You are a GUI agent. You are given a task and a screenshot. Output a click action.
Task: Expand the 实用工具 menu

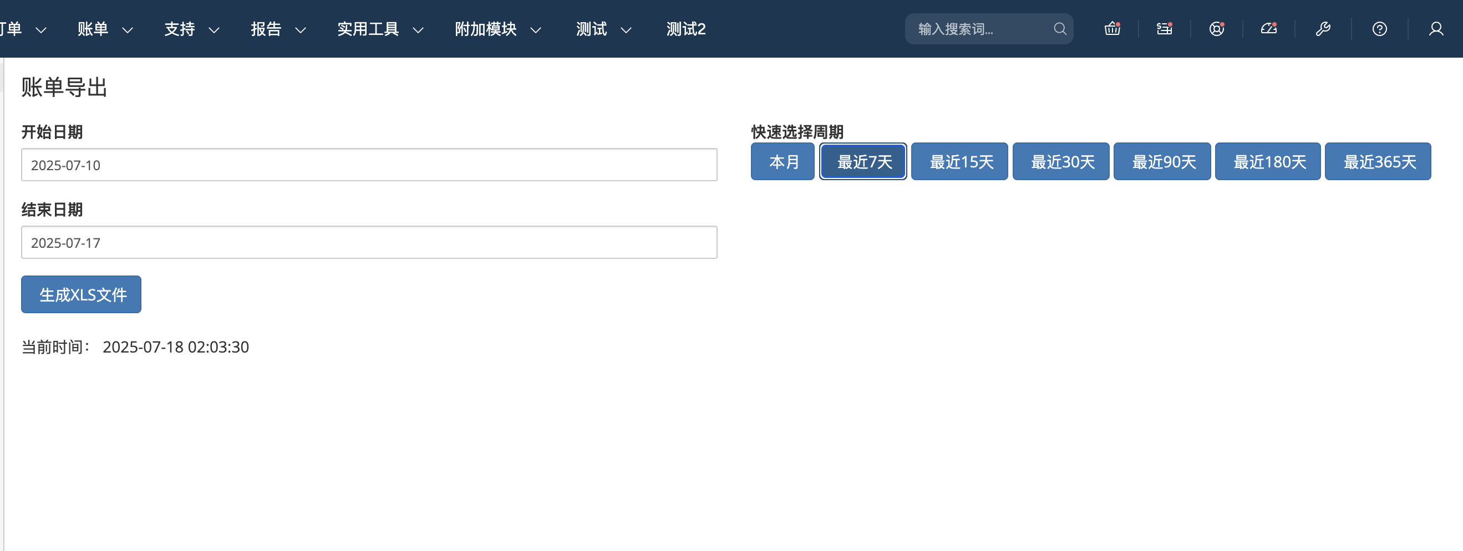coord(379,29)
